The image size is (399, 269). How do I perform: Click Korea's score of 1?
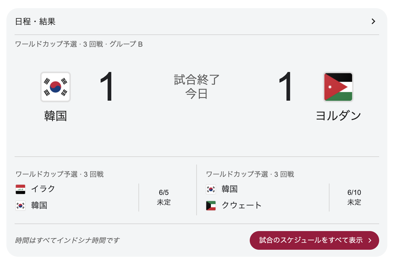tap(107, 87)
